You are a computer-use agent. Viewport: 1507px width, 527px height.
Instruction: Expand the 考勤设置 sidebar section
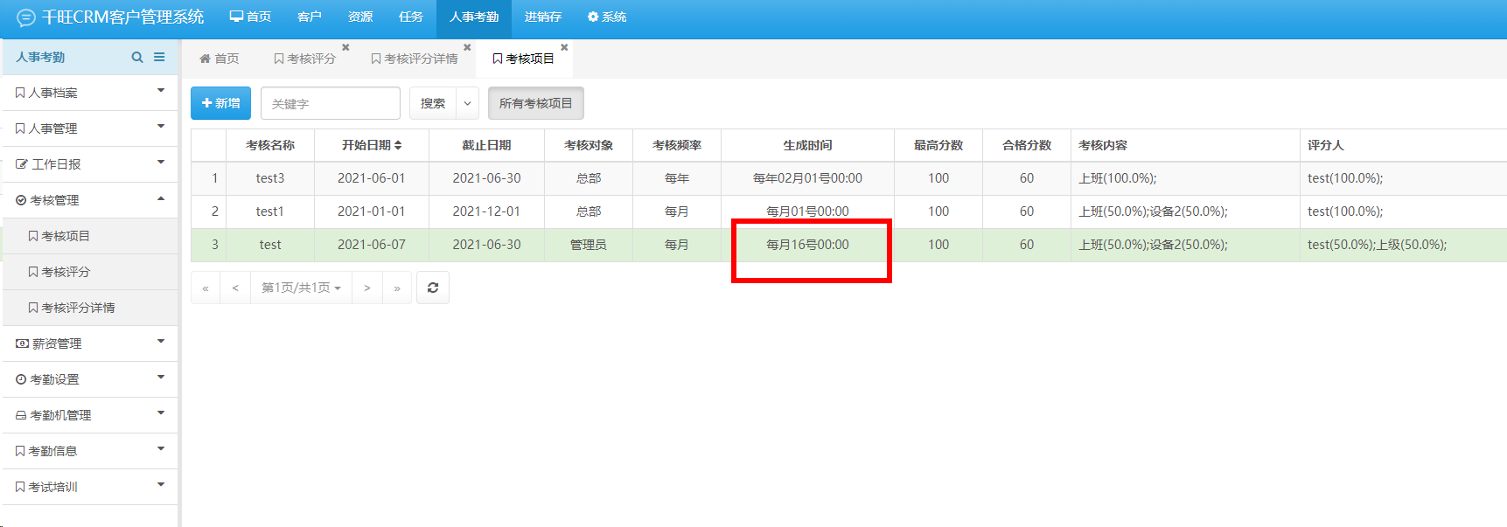(90, 379)
